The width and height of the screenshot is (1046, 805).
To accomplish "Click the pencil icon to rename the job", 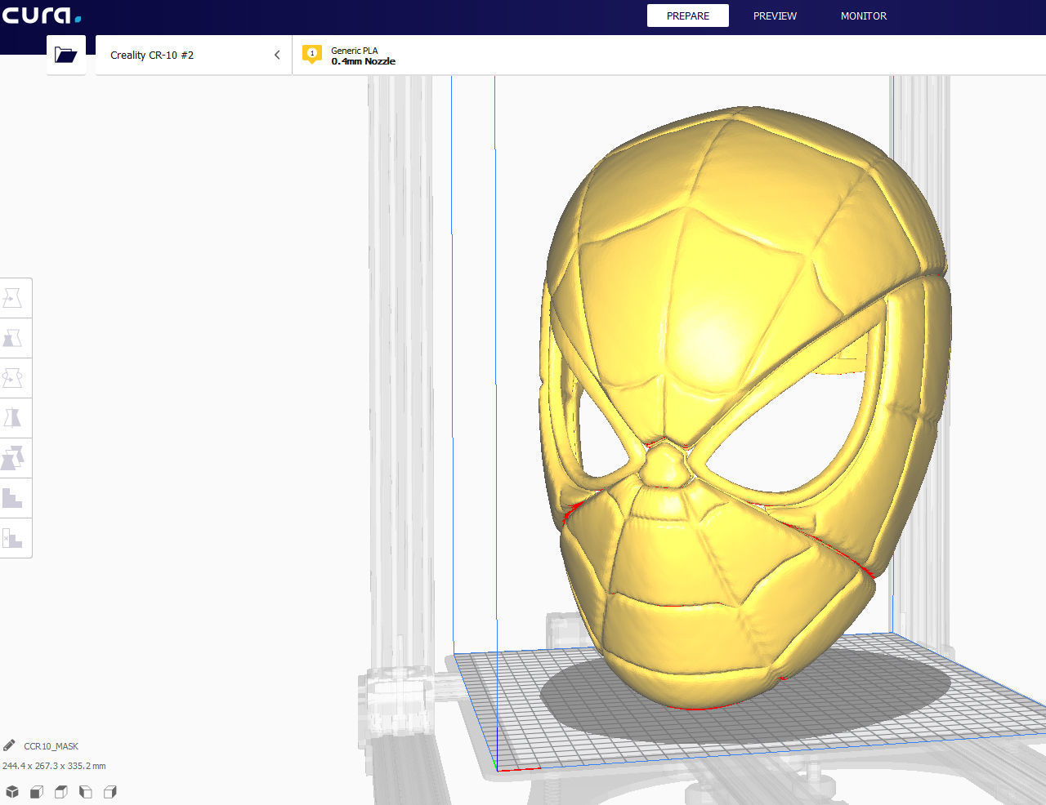I will [x=9, y=745].
